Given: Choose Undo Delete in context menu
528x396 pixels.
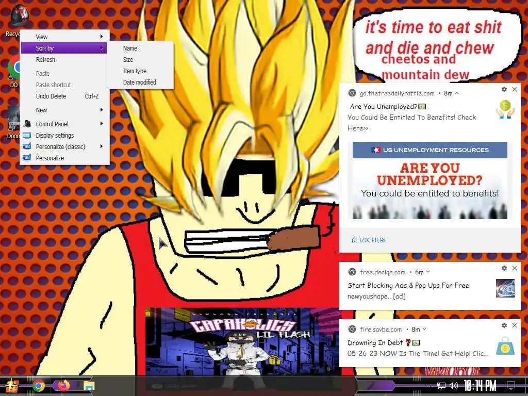Looking at the screenshot, I should tap(64, 96).
